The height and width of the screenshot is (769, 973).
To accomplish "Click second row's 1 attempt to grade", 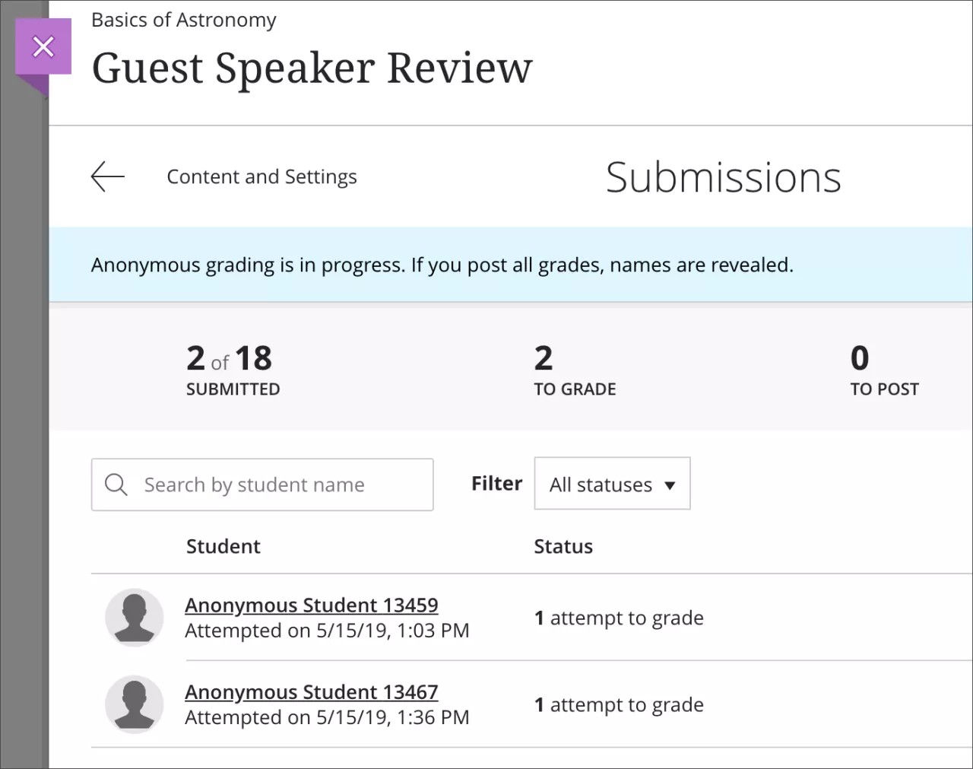I will click(619, 704).
